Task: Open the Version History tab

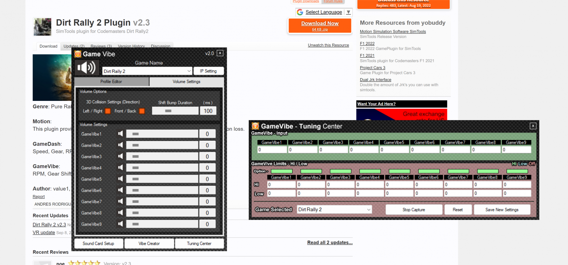Action: (x=131, y=46)
